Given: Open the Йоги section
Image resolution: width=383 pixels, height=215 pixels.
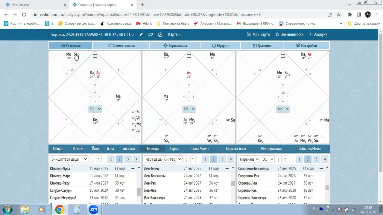Looking at the screenshot, I should (95, 149).
